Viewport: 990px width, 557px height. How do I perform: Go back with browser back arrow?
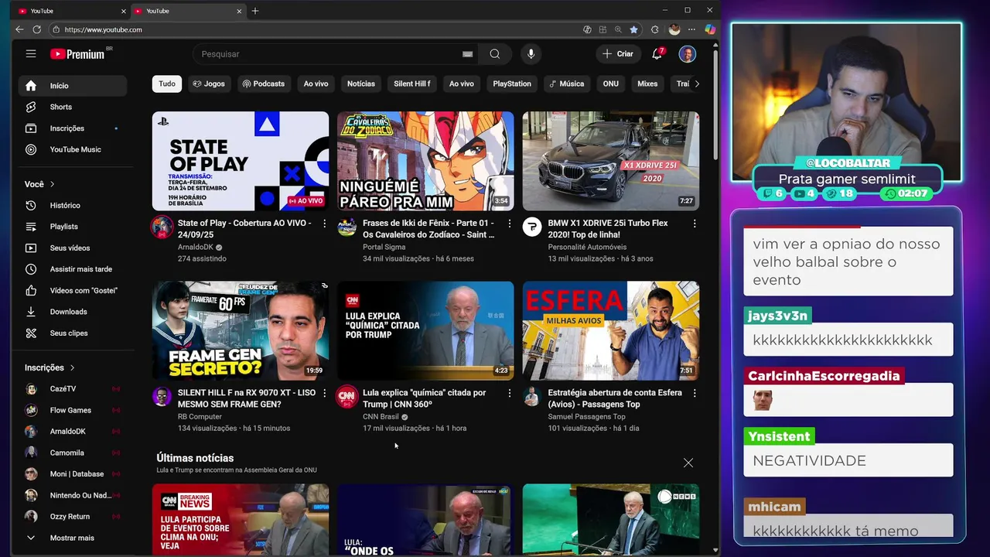[x=19, y=29]
